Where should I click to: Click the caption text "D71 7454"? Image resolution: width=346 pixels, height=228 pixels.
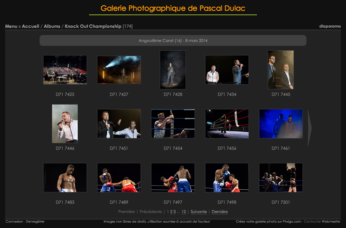point(173,148)
